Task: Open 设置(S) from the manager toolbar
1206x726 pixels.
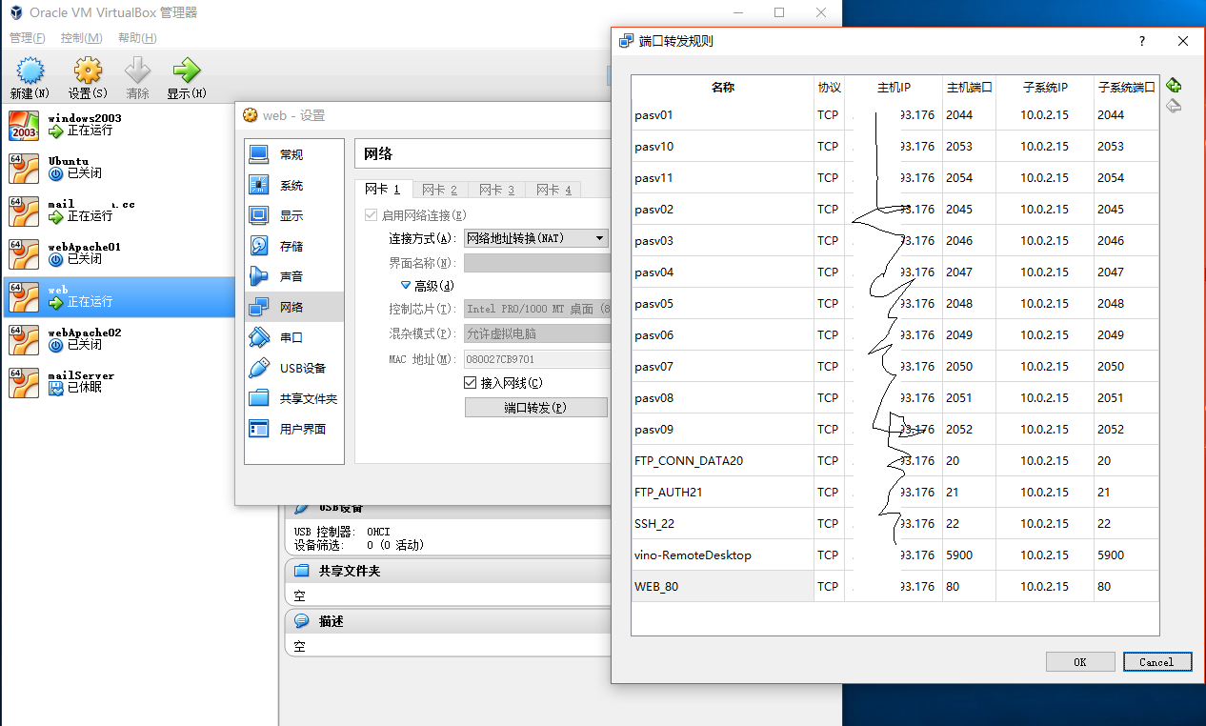Action: pos(88,78)
